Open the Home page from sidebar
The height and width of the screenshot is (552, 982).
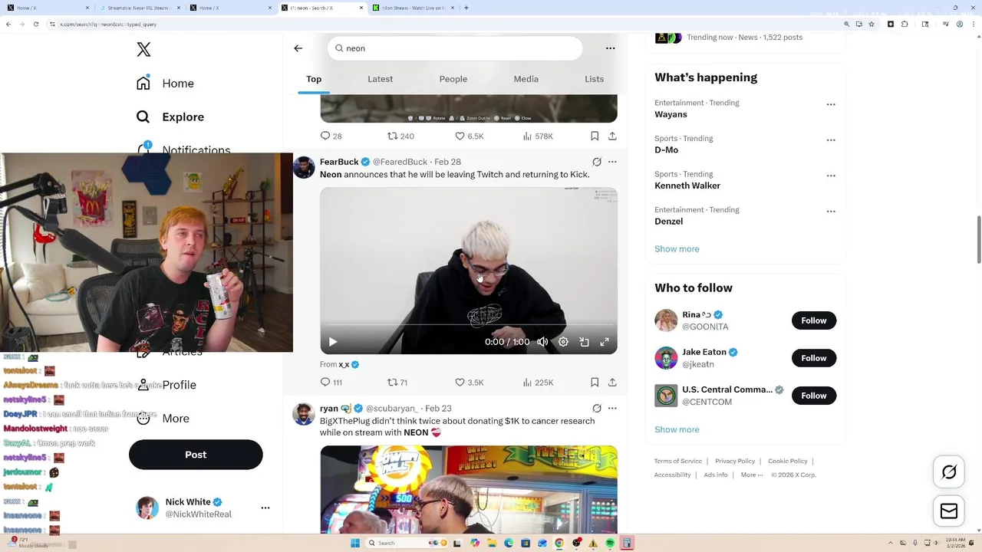pos(165,84)
